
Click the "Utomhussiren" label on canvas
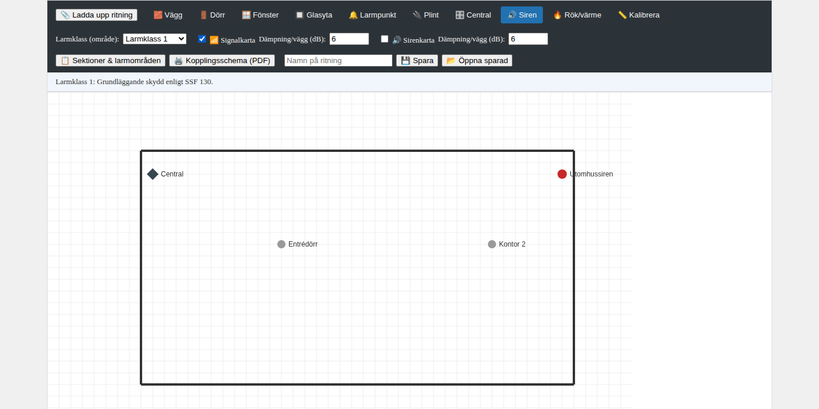click(x=591, y=174)
